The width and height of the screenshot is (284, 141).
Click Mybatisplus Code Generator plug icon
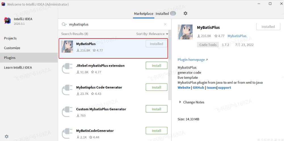point(67,90)
